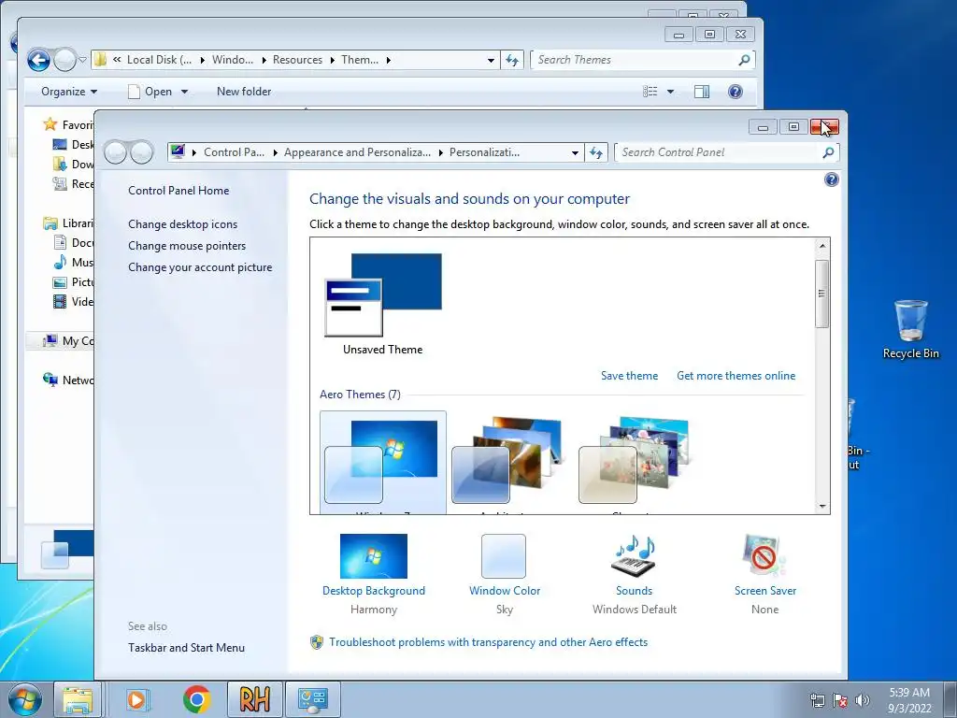Open Control Panel Home

(x=179, y=191)
